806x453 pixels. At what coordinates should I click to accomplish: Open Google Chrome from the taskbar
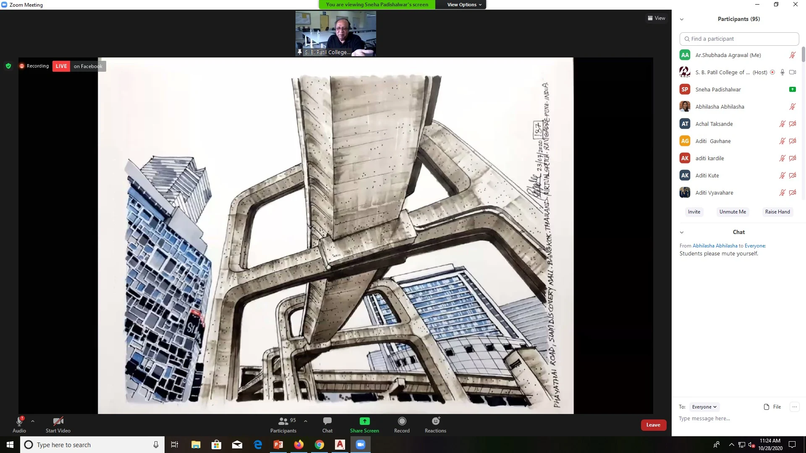319,445
